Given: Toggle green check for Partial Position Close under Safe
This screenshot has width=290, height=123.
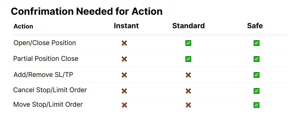Looking at the screenshot, I should click(256, 59).
